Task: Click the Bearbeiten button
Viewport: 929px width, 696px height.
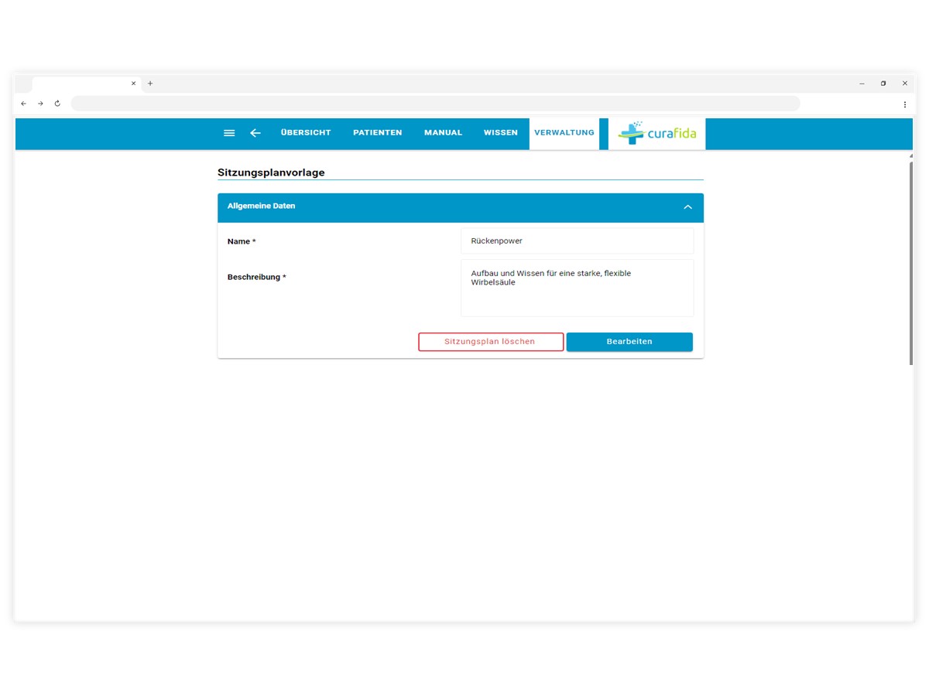Action: (x=629, y=342)
